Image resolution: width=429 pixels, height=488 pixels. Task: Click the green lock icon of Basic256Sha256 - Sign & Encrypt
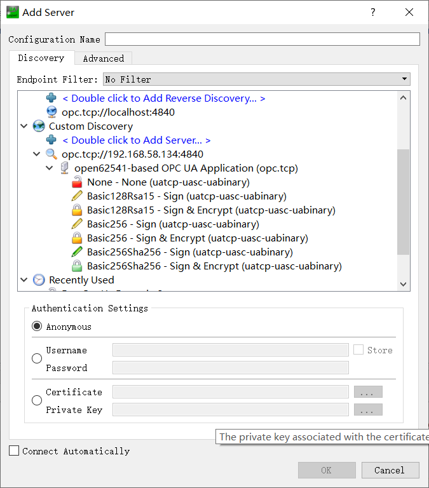(77, 266)
